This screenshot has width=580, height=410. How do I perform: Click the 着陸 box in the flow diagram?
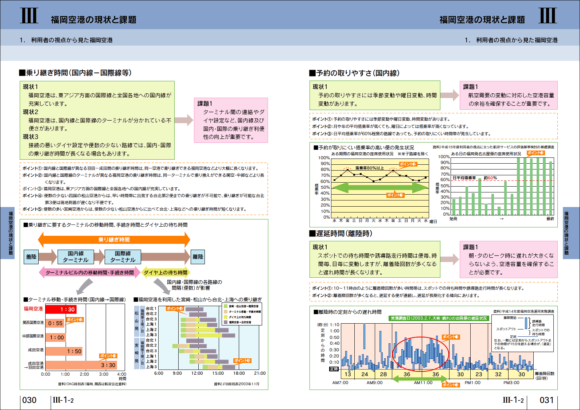[x=31, y=257]
